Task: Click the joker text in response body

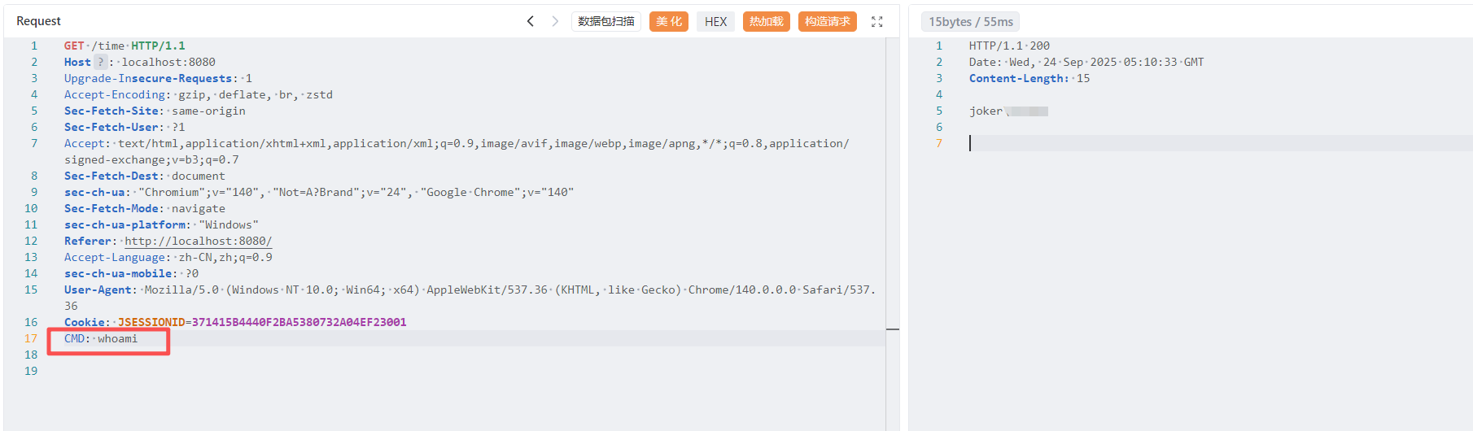Action: click(986, 111)
